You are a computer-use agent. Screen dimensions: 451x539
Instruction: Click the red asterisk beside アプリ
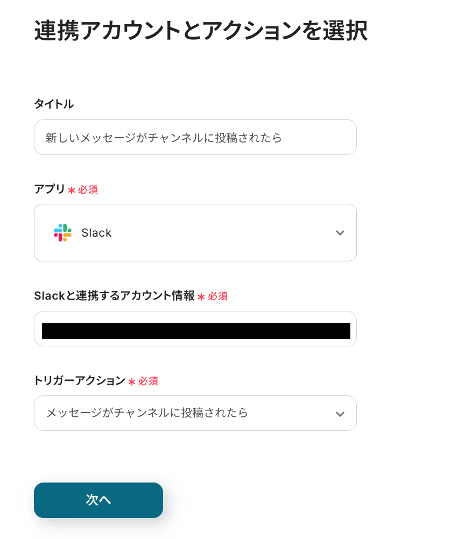72,190
